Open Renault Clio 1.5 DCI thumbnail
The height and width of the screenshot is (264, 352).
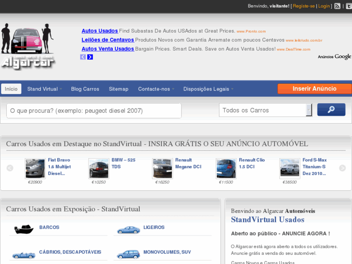coord(226,169)
